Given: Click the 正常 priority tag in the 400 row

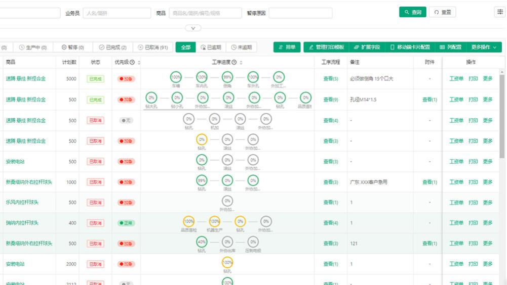Looking at the screenshot, I should (126, 223).
